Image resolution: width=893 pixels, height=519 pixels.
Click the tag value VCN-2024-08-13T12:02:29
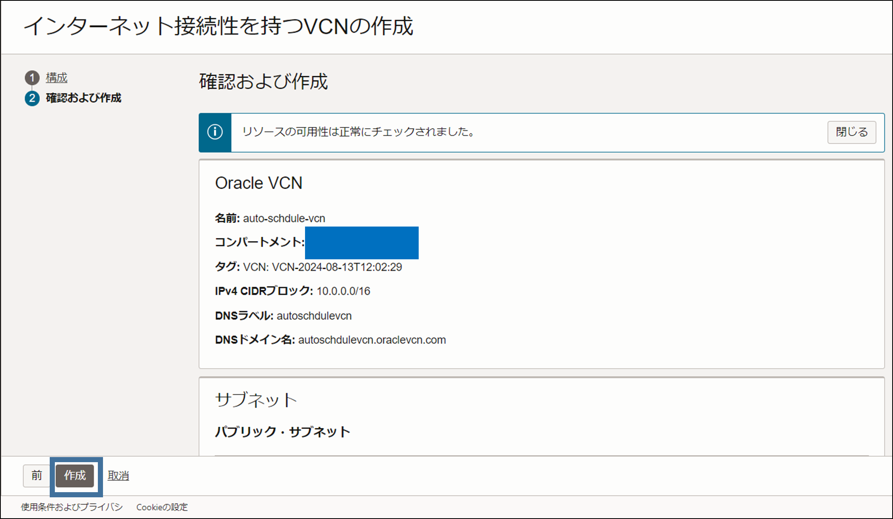tap(337, 267)
